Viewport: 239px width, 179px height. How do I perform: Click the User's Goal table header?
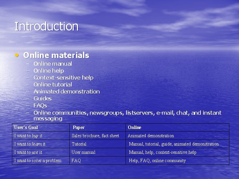click(41, 127)
